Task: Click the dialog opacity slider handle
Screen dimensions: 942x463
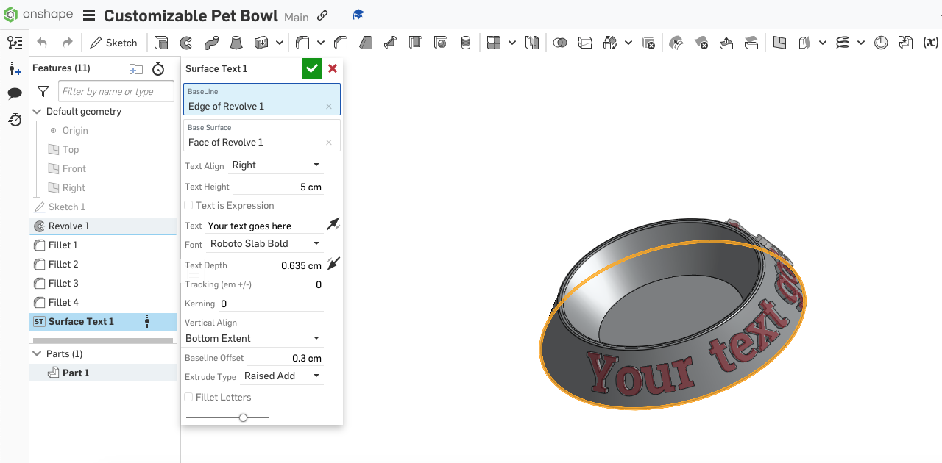Action: click(243, 417)
